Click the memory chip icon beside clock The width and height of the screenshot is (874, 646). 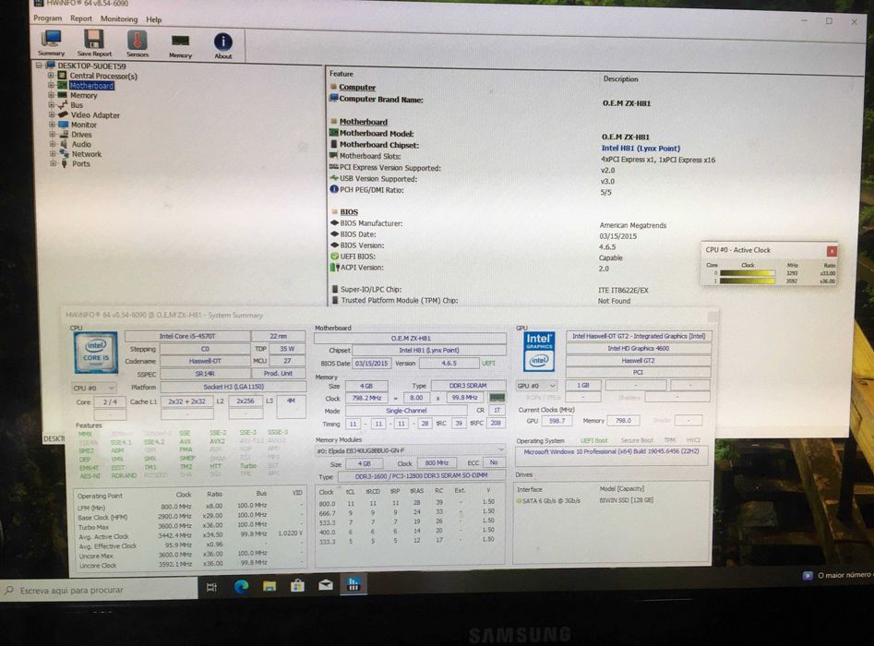[497, 398]
